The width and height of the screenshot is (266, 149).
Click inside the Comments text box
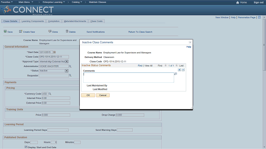(128, 77)
